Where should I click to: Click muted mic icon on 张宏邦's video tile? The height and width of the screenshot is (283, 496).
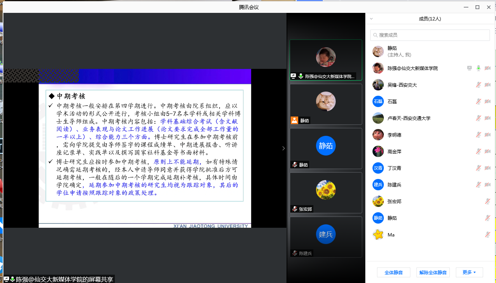point(294,209)
